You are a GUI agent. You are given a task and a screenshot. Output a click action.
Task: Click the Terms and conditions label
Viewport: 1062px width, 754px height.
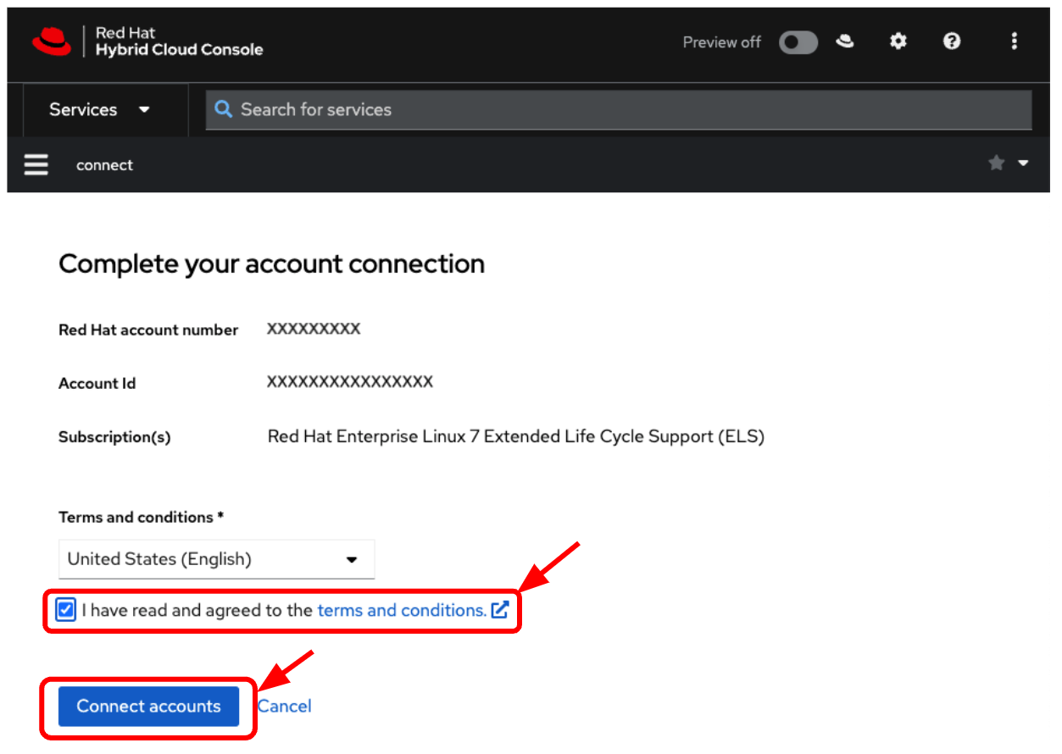click(141, 517)
